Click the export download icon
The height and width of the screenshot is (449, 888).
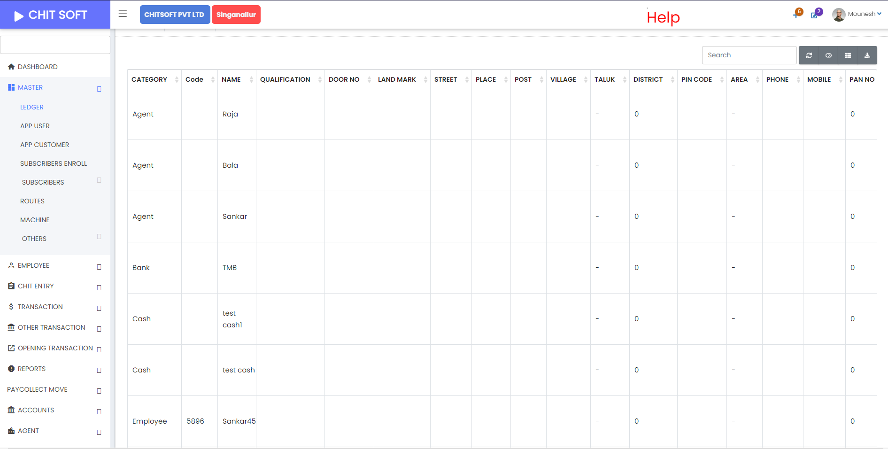(x=867, y=55)
